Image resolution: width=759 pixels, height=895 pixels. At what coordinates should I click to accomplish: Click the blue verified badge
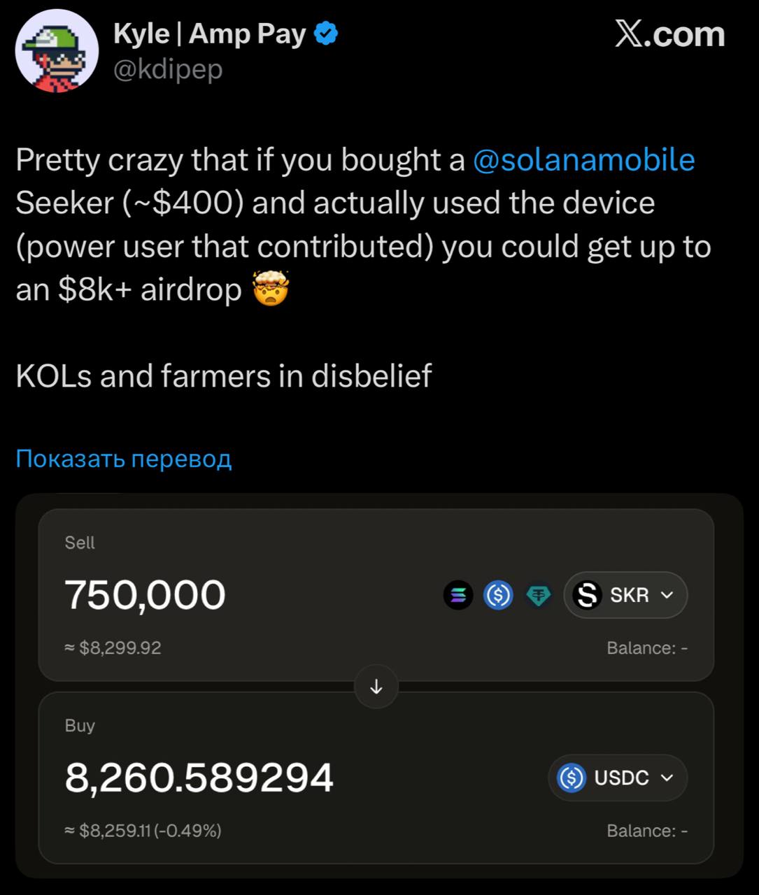[326, 34]
